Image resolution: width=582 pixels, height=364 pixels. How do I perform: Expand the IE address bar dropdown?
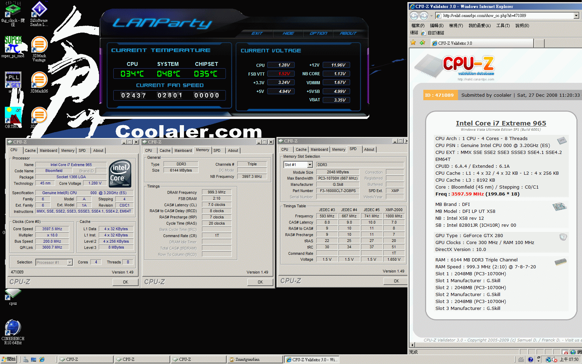point(576,16)
